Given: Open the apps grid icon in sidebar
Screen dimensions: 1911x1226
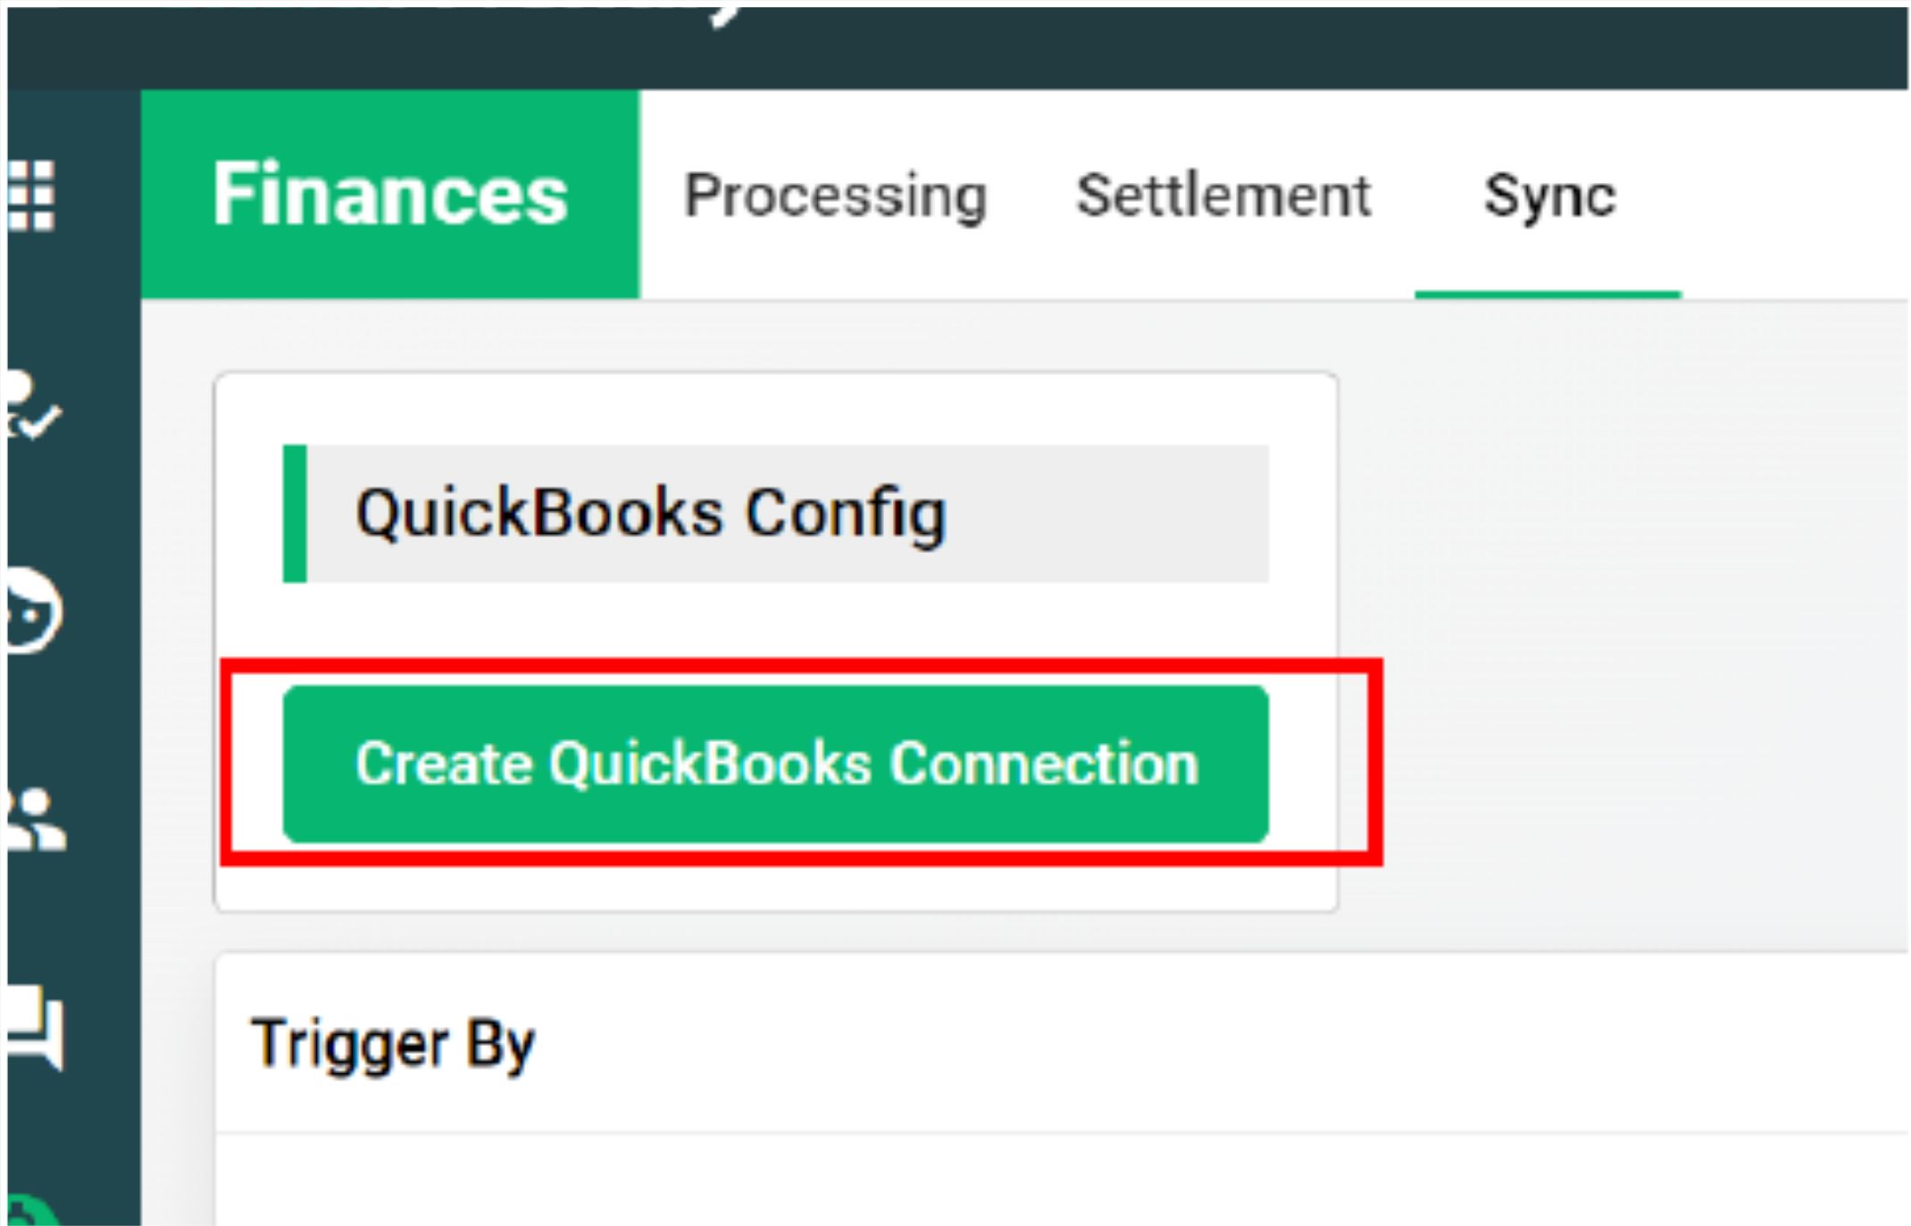Looking at the screenshot, I should (x=31, y=195).
